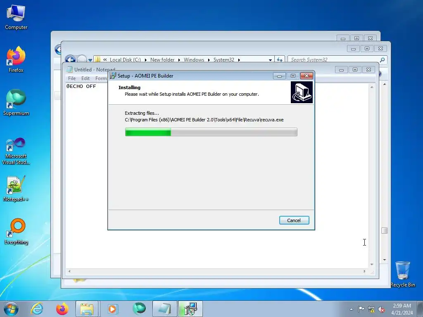The width and height of the screenshot is (423, 317).
Task: Click the setup icon in the installer title bar
Action: tap(113, 76)
